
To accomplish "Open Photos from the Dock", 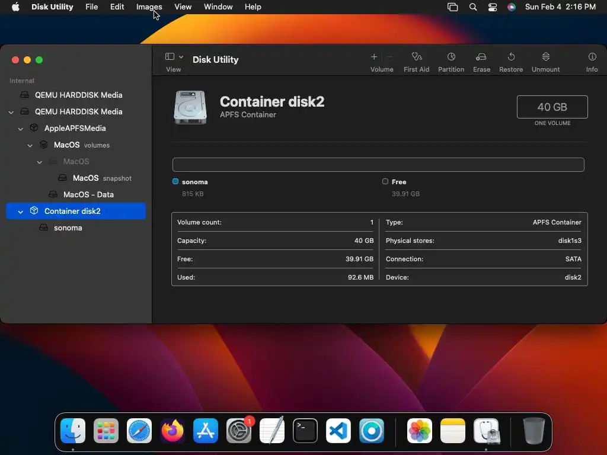I will [x=420, y=431].
